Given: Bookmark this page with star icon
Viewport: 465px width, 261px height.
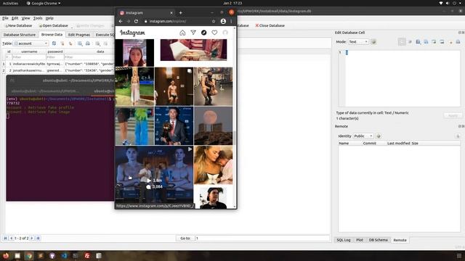Looking at the screenshot, I should pos(214,21).
